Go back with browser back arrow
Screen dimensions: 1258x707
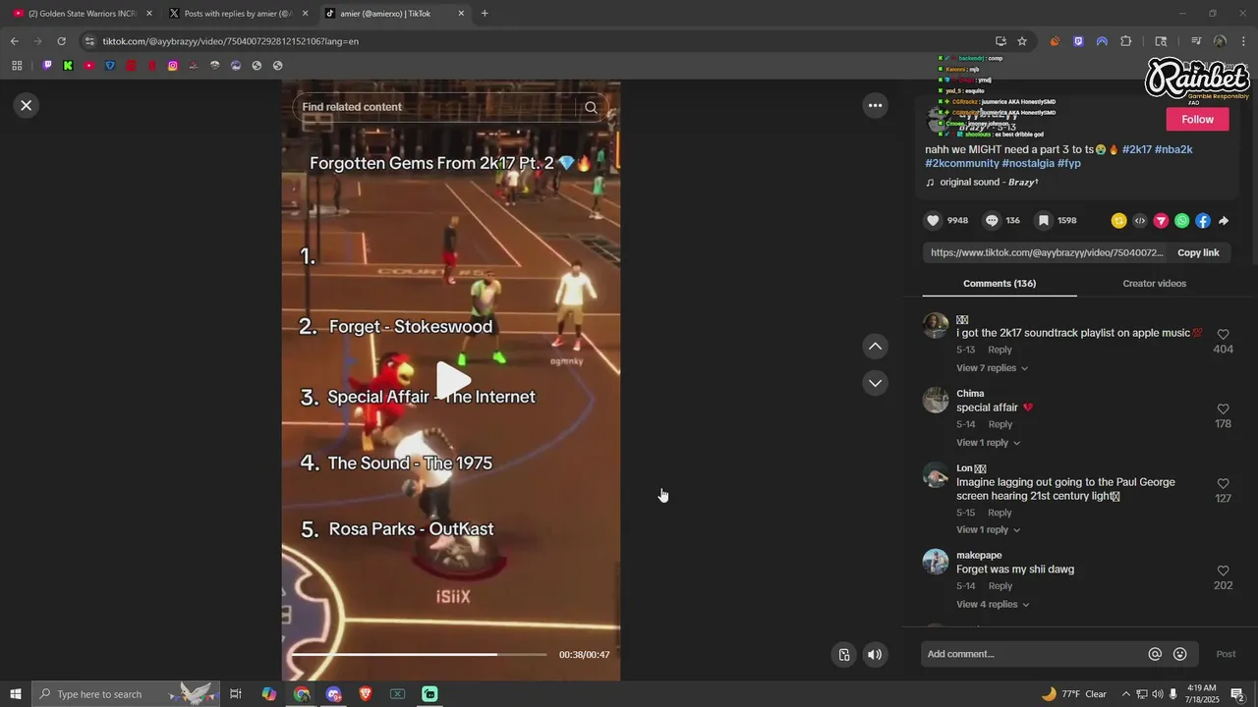click(14, 41)
